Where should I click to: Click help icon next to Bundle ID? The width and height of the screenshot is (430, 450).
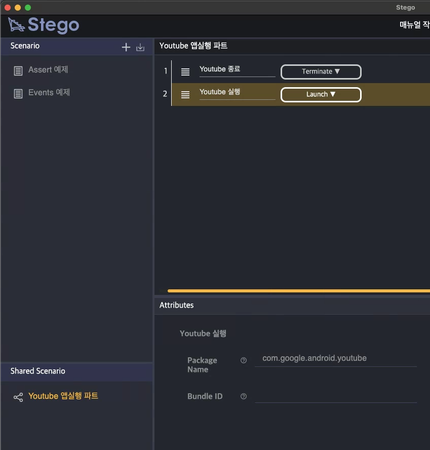click(244, 396)
